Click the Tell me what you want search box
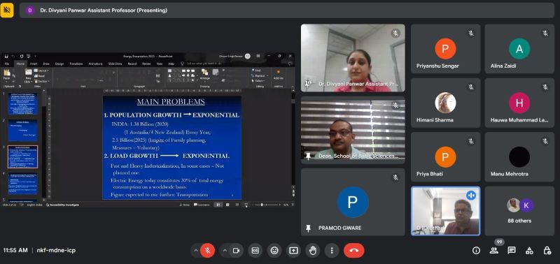Viewport: 560px width, 264px height. 202,64
